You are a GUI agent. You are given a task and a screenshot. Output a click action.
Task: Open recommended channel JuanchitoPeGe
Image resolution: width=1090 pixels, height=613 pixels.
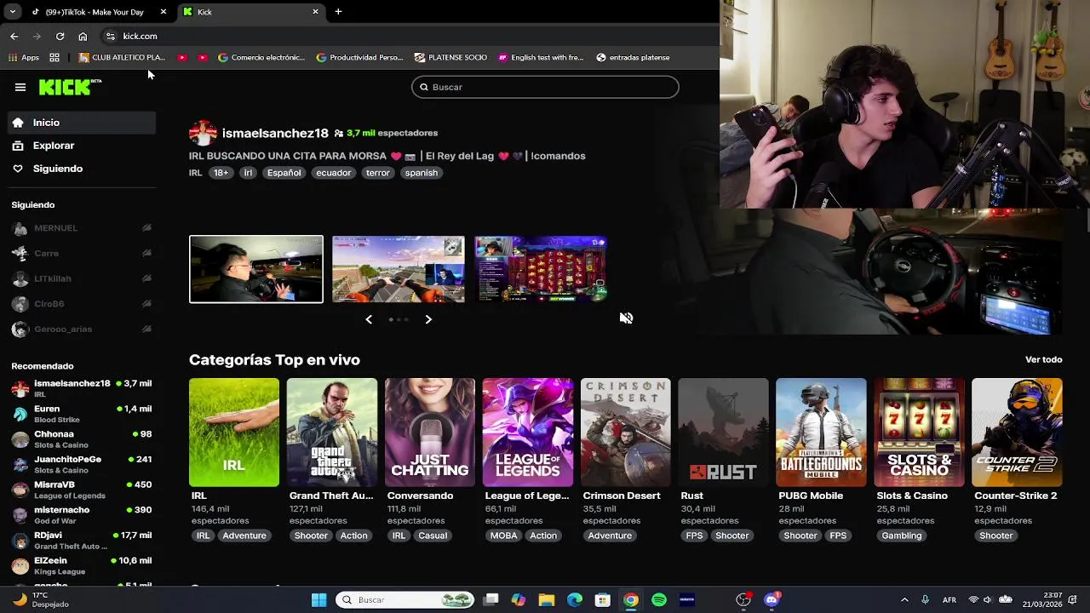tap(83, 465)
